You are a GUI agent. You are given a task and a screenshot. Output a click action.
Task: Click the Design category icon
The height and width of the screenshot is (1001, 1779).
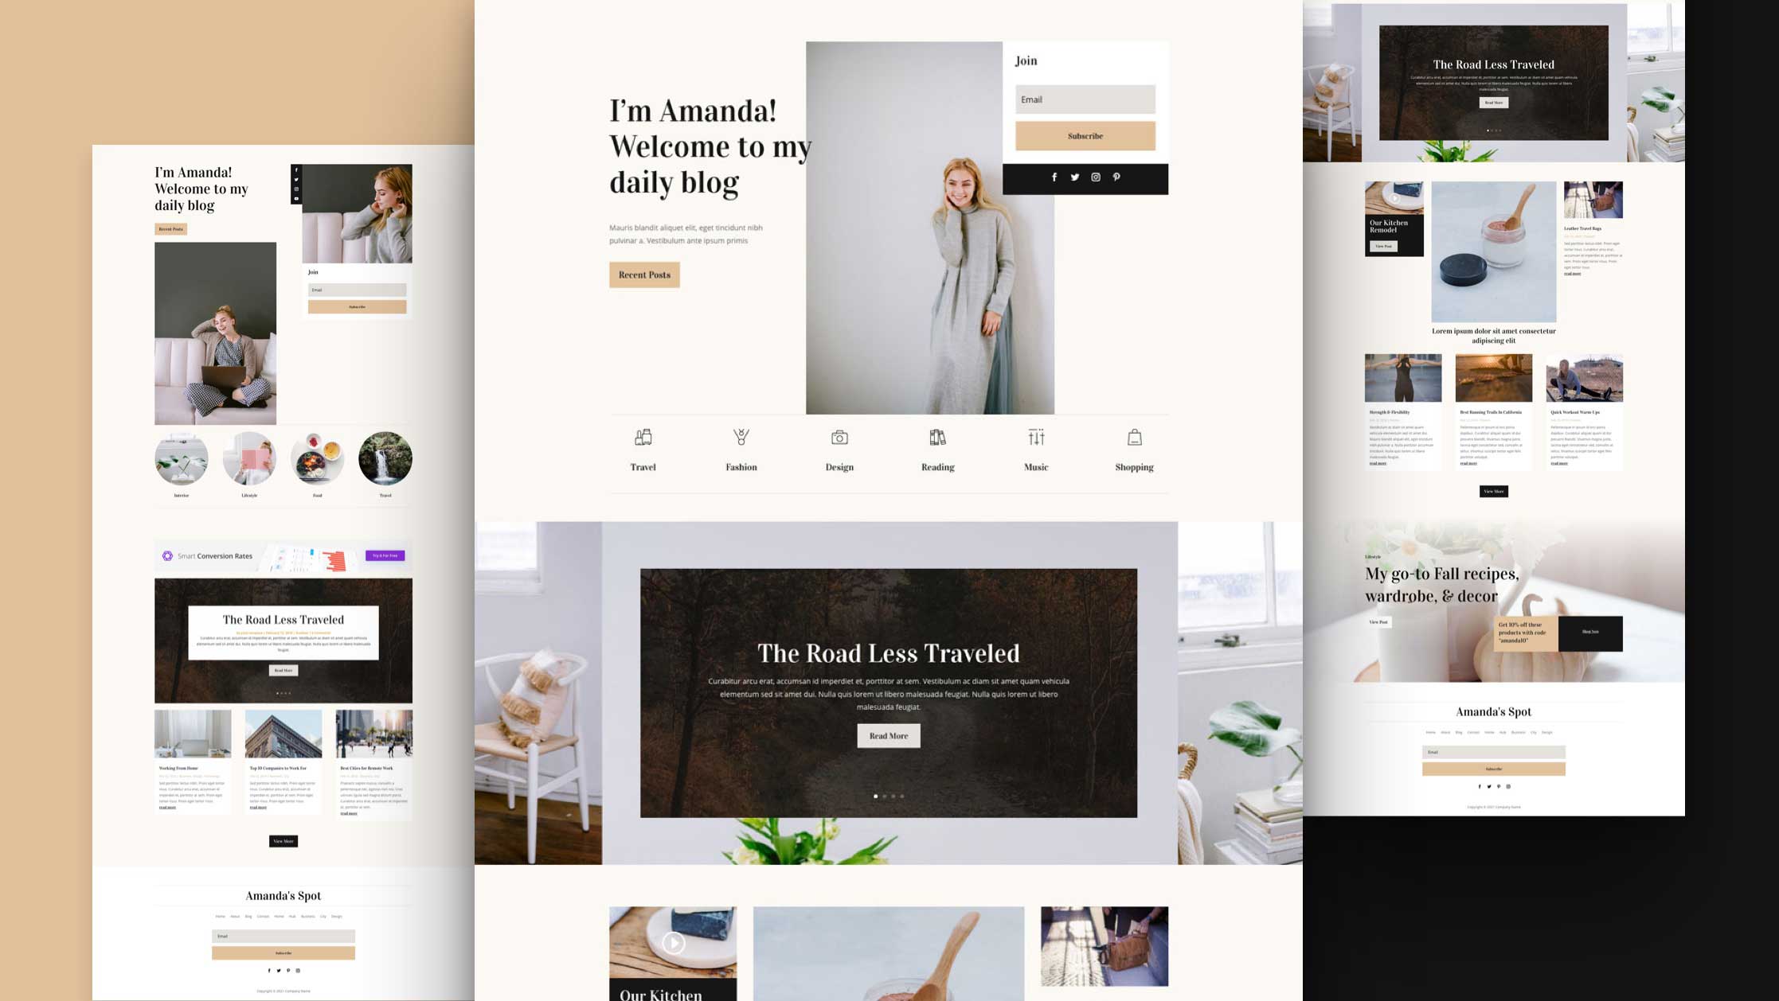click(839, 436)
